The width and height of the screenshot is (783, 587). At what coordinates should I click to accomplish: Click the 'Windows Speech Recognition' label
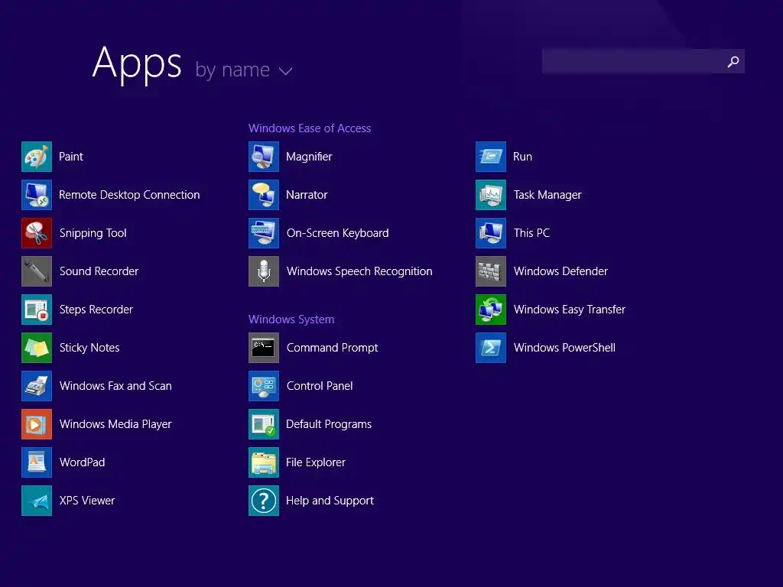(x=359, y=271)
